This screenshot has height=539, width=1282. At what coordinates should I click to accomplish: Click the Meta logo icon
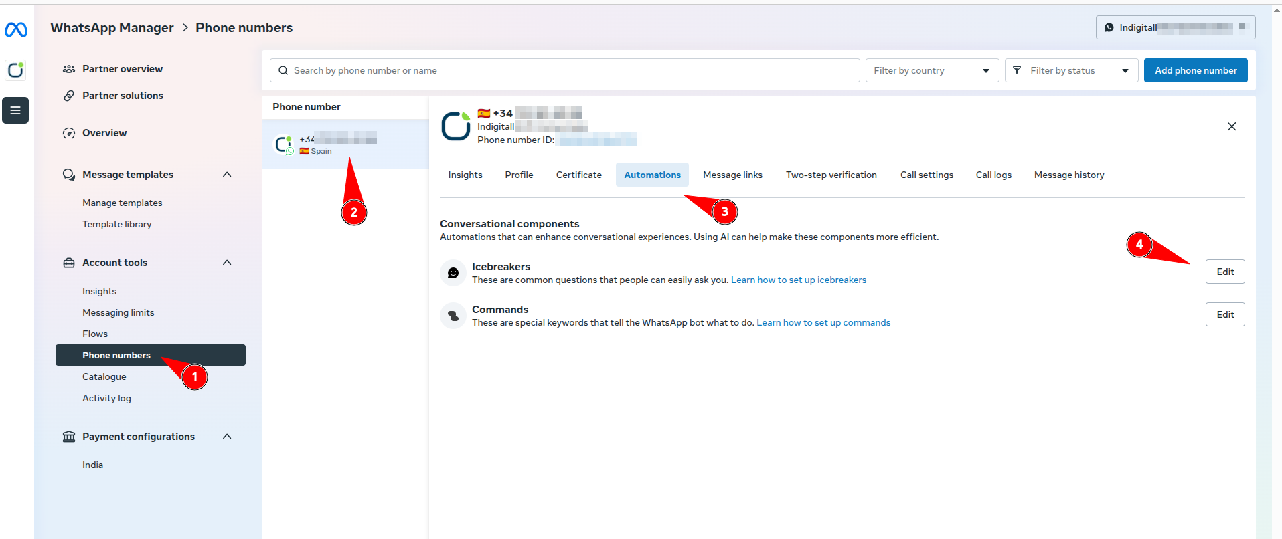[x=16, y=29]
